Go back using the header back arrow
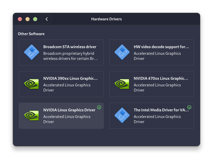Image resolution: width=213 pixels, height=159 pixels. point(47,19)
